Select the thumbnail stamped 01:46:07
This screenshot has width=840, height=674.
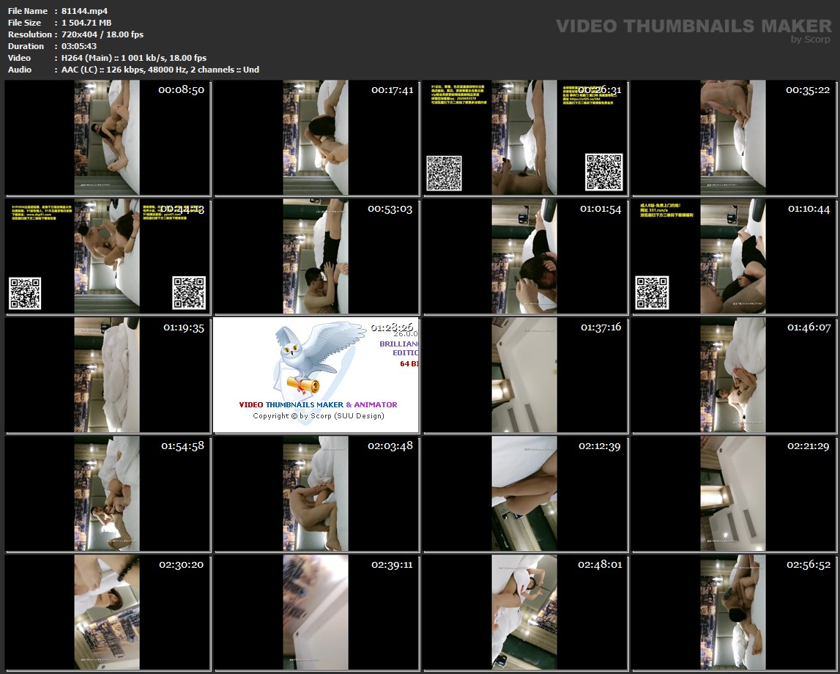733,375
